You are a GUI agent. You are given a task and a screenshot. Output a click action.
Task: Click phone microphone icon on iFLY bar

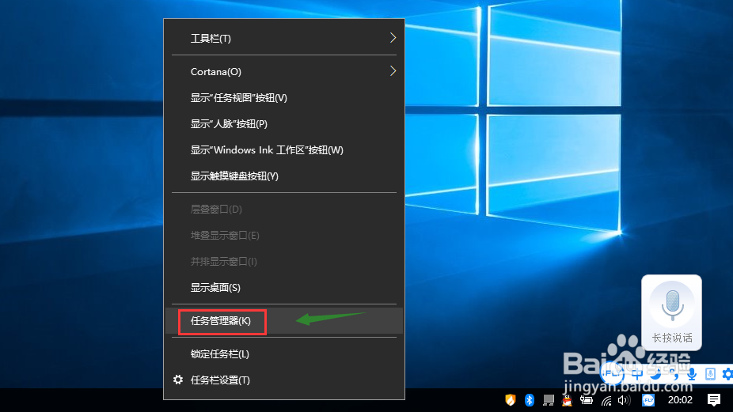(x=710, y=374)
